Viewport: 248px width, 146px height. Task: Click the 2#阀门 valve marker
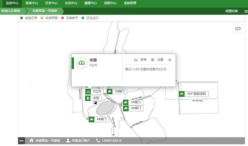tap(133, 108)
